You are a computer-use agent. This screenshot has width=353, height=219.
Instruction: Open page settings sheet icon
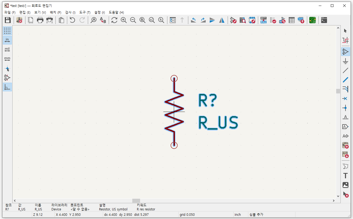click(x=31, y=20)
